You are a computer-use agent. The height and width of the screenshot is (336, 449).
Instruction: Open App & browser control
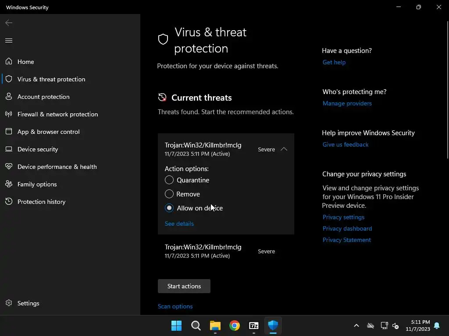[x=48, y=132]
